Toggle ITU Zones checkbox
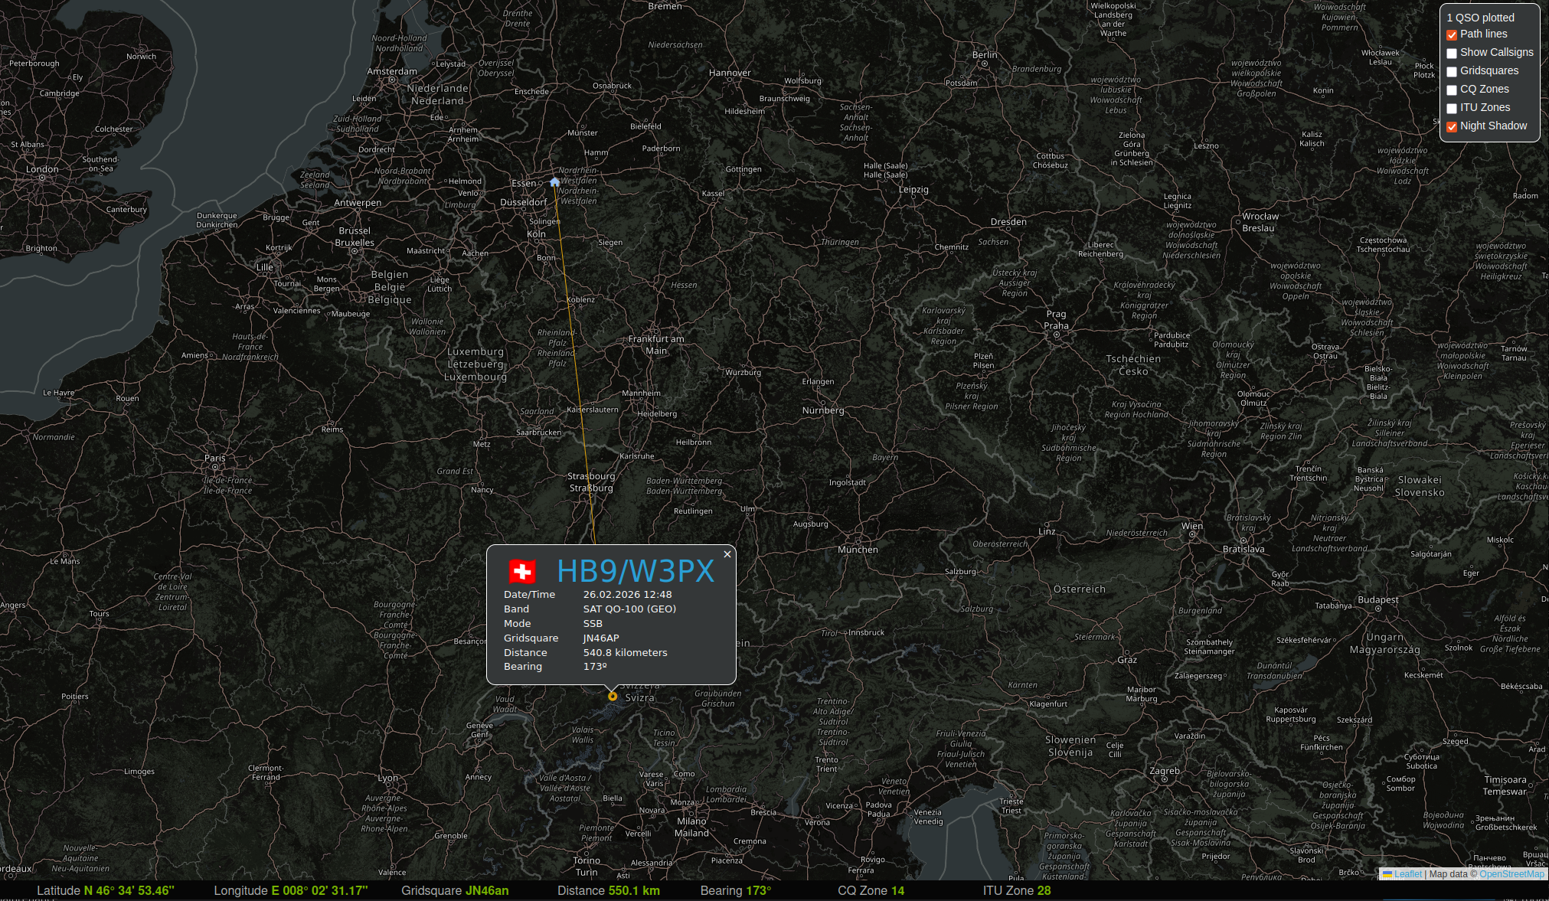This screenshot has height=901, width=1549. pos(1452,108)
